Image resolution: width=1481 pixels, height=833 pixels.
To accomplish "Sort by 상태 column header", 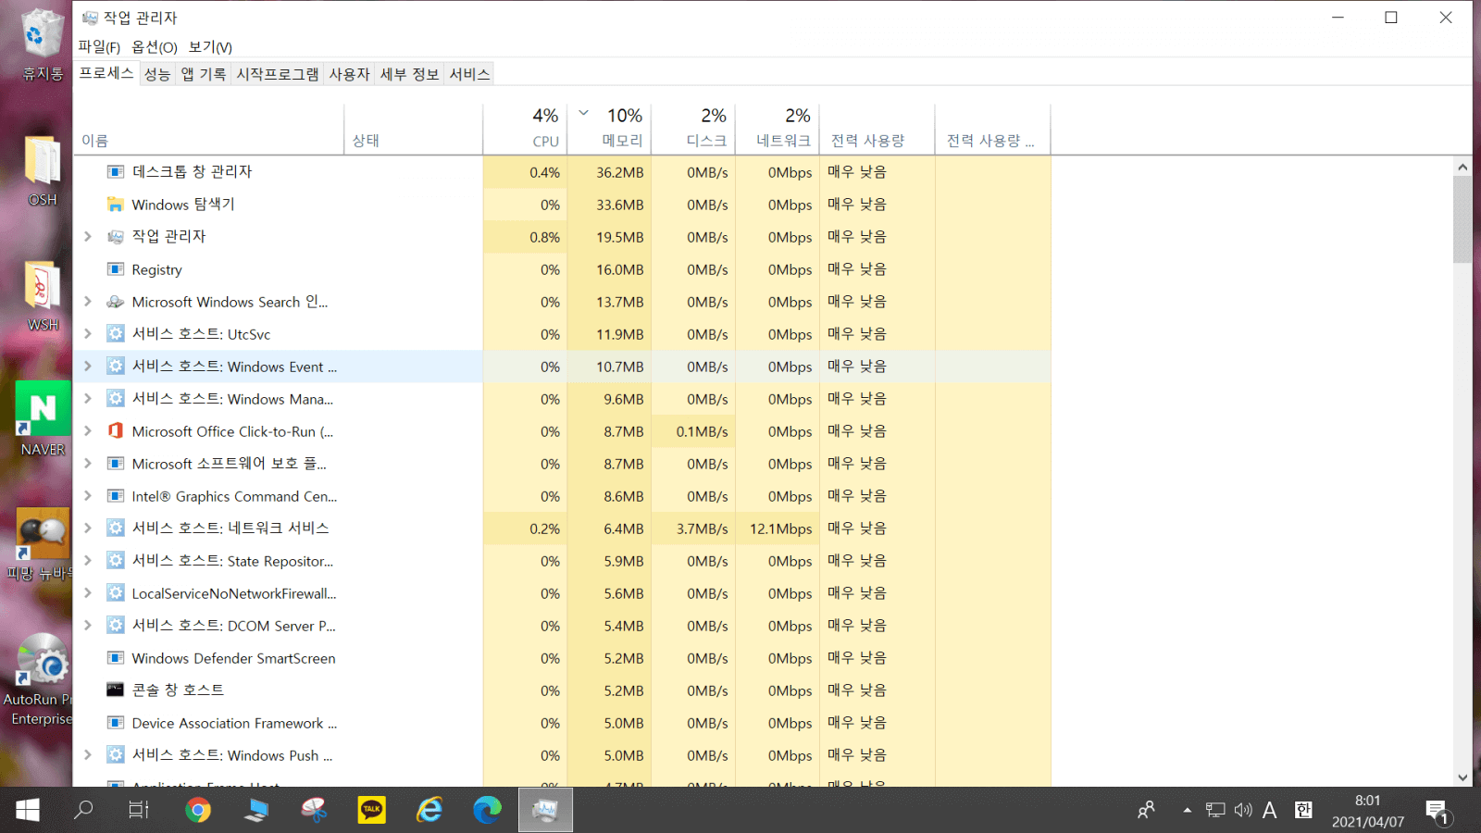I will (414, 129).
